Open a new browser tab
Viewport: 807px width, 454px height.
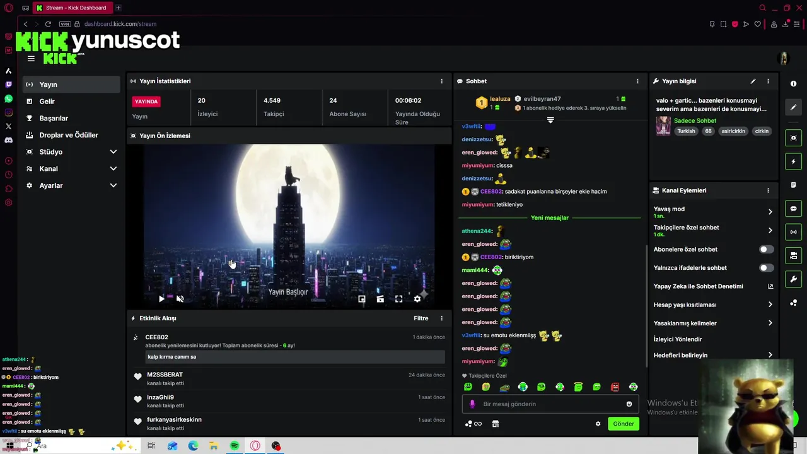(118, 8)
